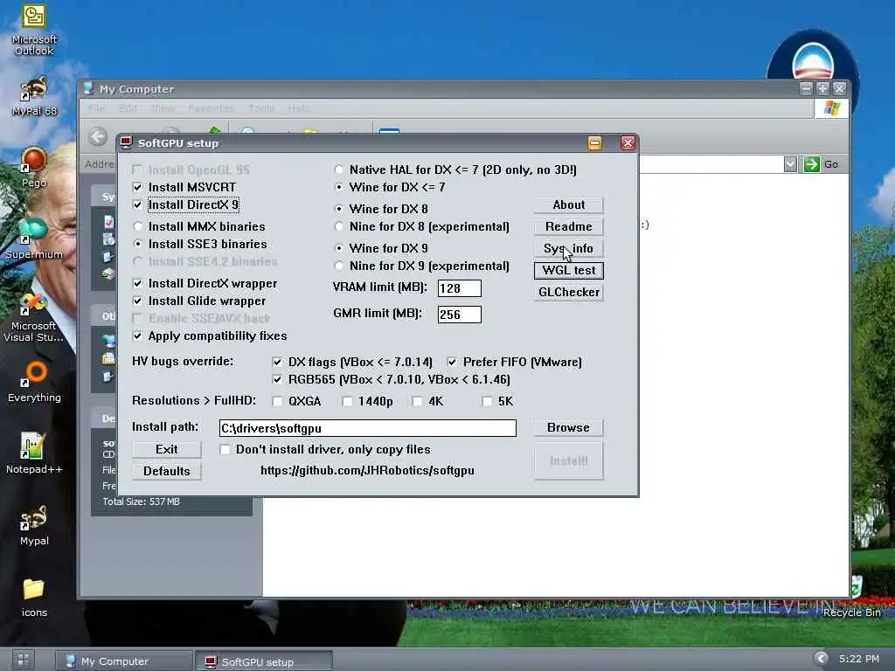895x671 pixels.
Task: Launch GLChecker button
Action: pyautogui.click(x=568, y=292)
